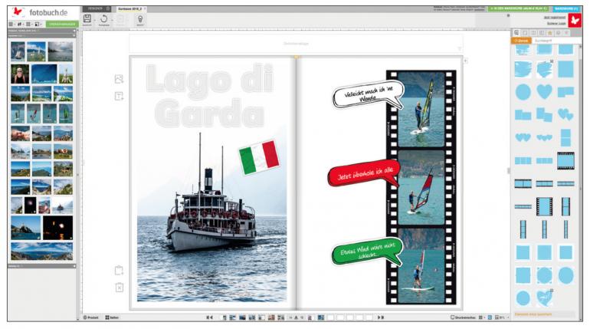Click the plus icon at the right page corner
This screenshot has width=590, height=329.
465,61
